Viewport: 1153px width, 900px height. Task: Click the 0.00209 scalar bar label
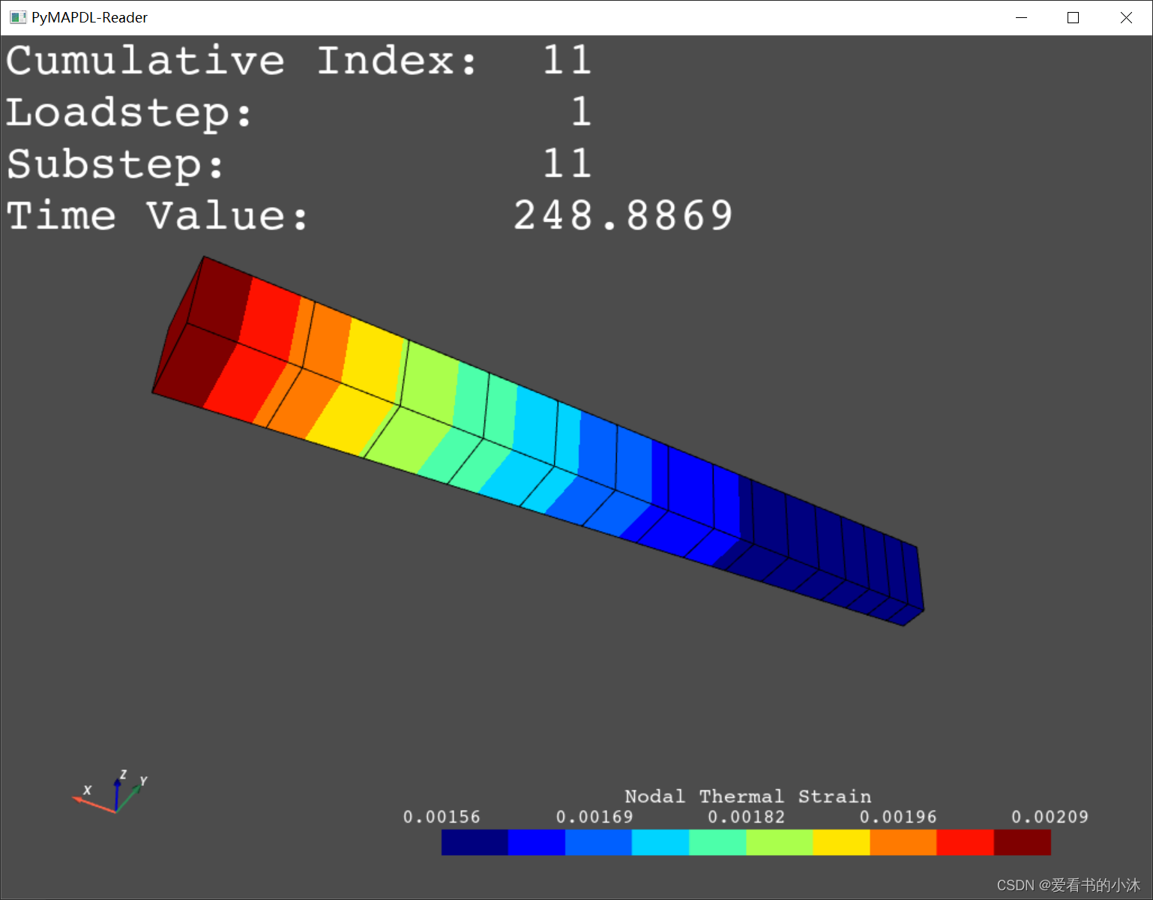(x=1050, y=817)
